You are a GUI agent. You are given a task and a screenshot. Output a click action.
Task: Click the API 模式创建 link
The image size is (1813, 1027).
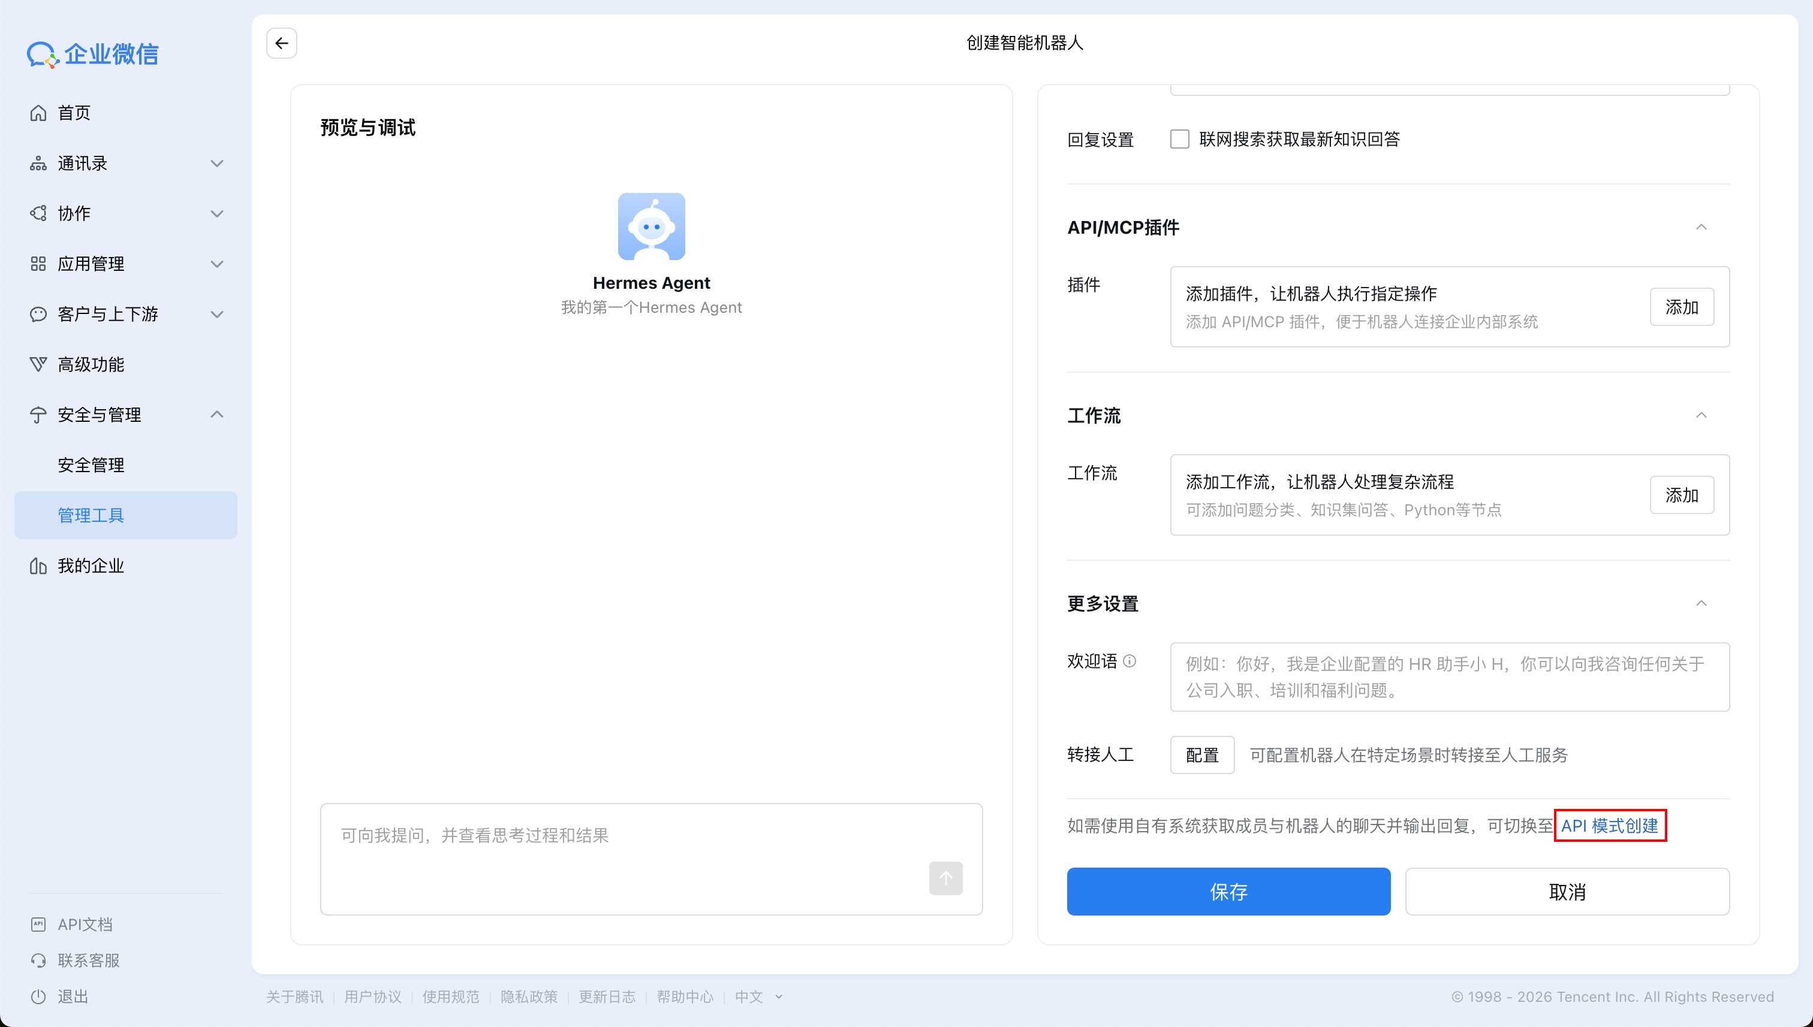coord(1610,825)
